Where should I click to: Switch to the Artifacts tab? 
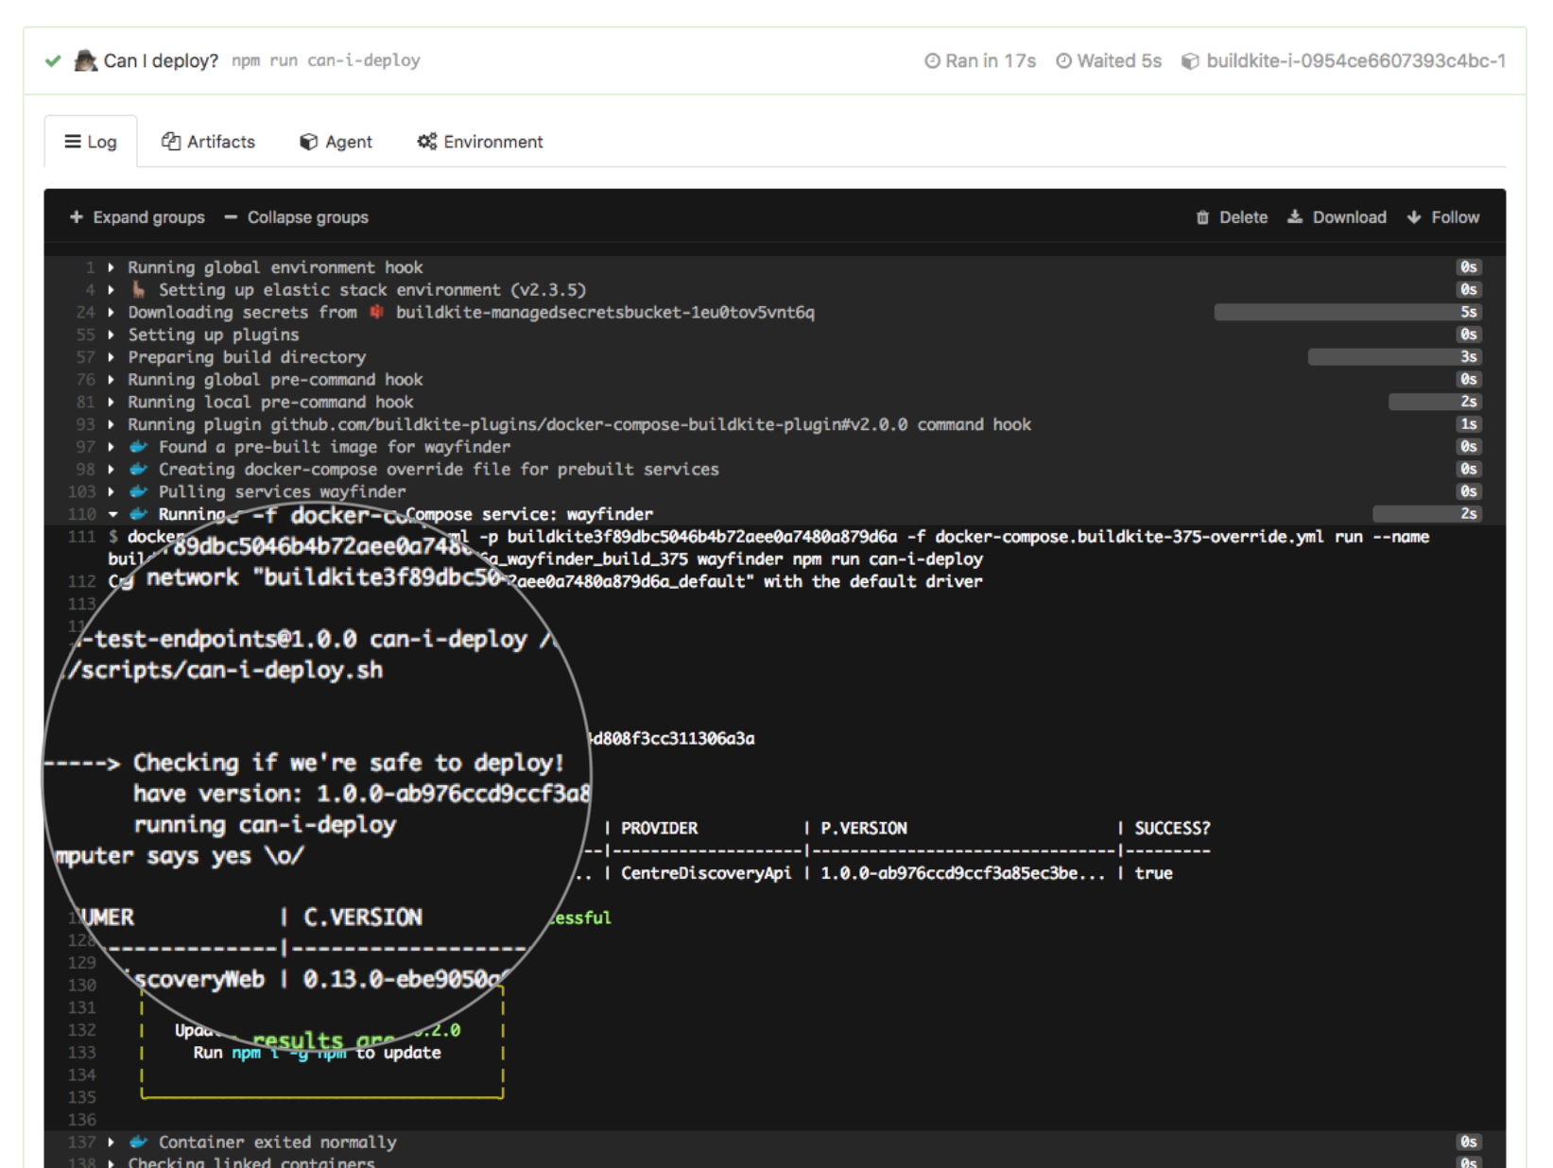click(208, 142)
